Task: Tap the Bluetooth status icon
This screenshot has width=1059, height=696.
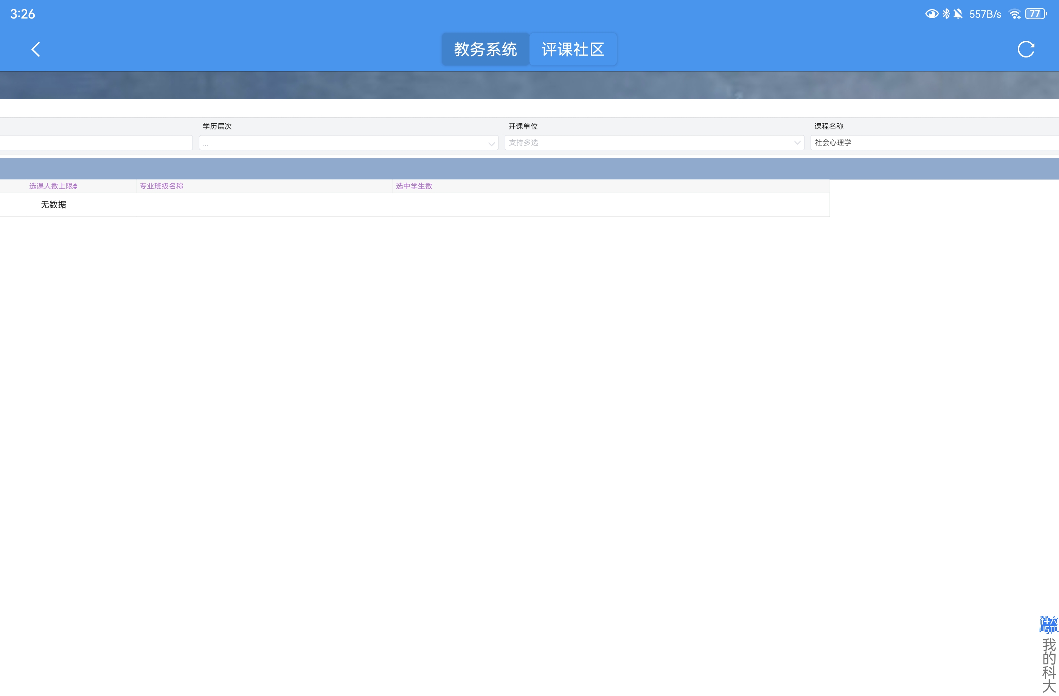Action: 946,14
